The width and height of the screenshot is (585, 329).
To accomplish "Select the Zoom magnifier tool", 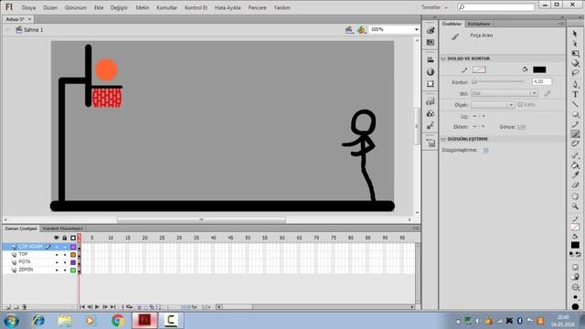I will (575, 207).
